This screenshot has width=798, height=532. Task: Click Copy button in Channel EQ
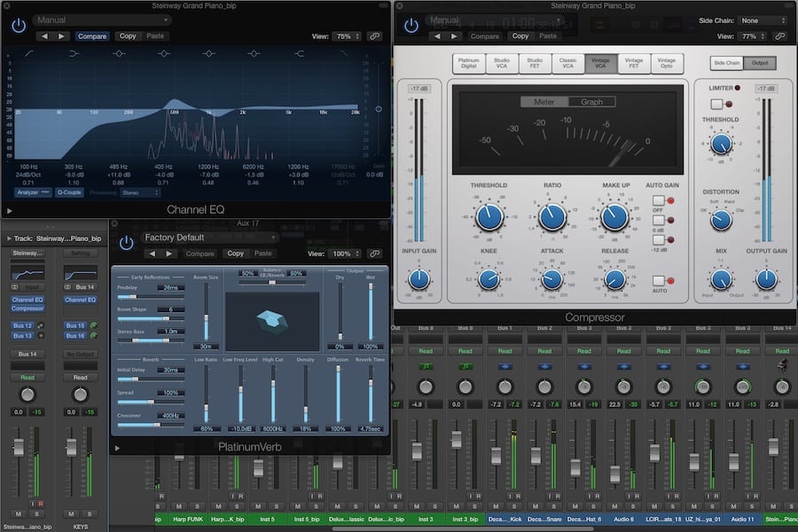click(x=127, y=36)
